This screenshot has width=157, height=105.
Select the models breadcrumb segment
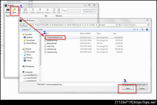click(92, 25)
